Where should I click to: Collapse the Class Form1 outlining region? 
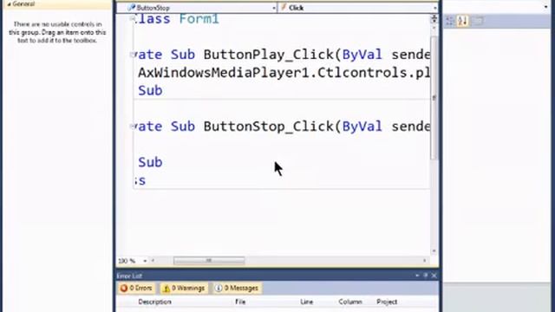(132, 18)
